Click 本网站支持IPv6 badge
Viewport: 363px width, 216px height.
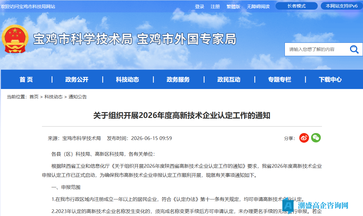click(x=342, y=6)
